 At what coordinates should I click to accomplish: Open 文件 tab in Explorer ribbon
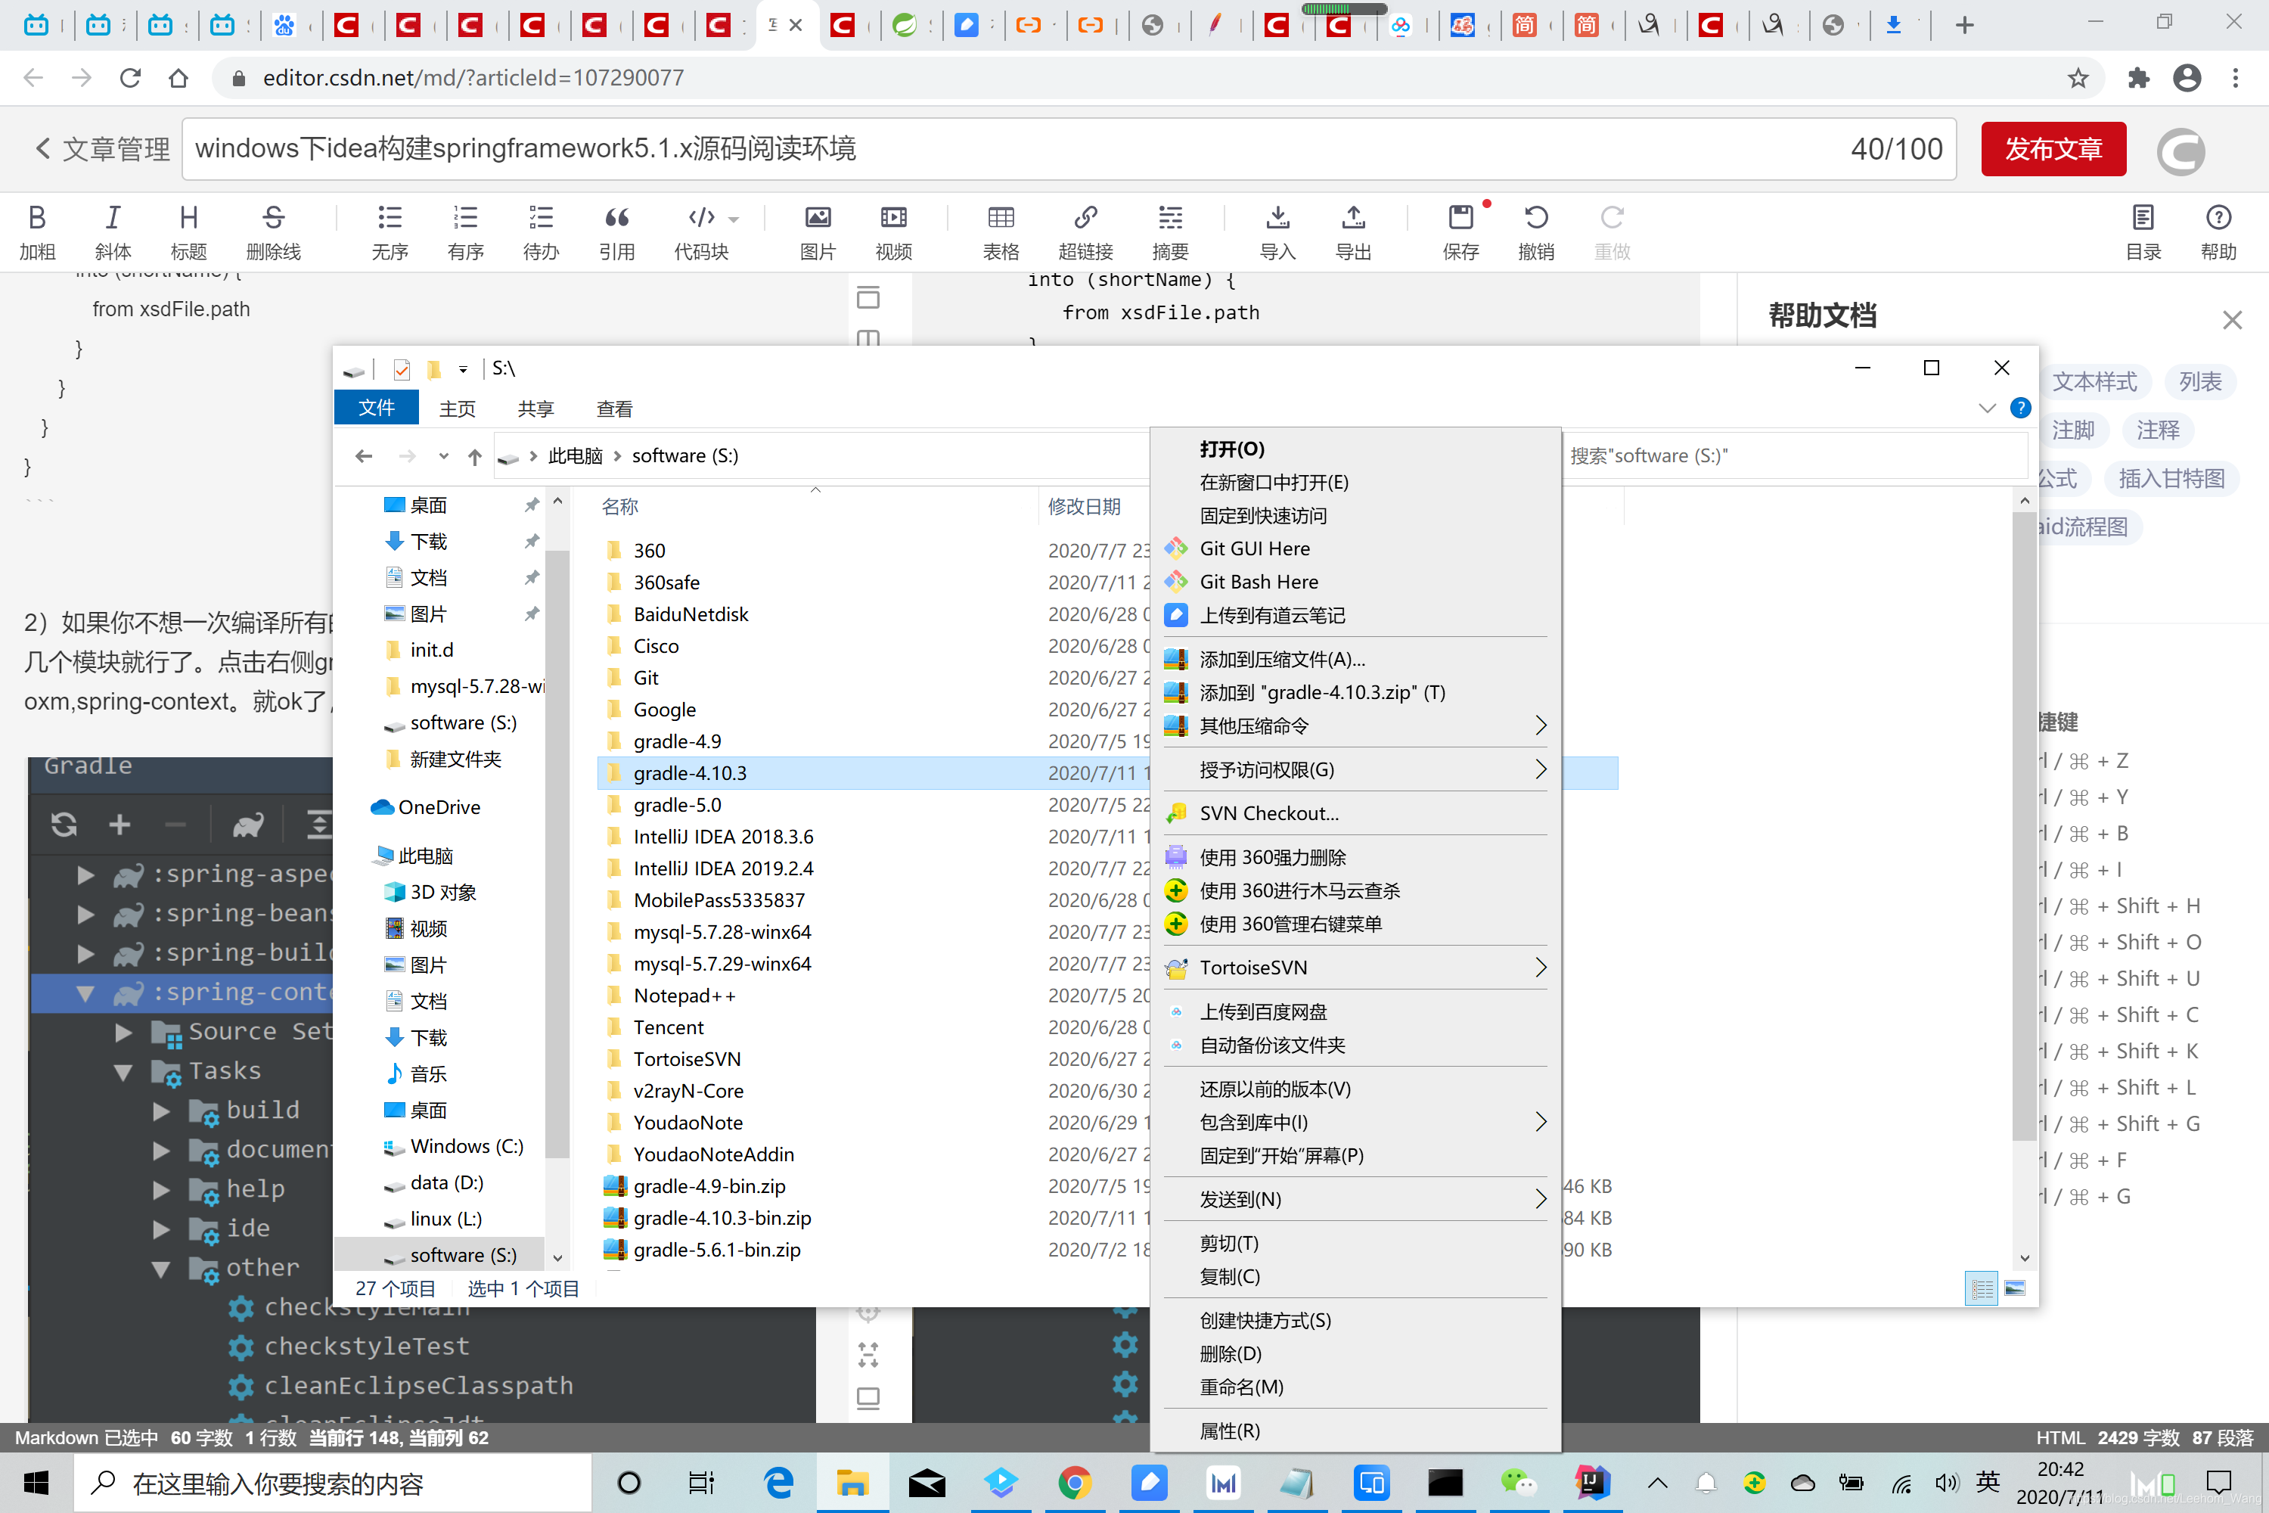pyautogui.click(x=376, y=409)
